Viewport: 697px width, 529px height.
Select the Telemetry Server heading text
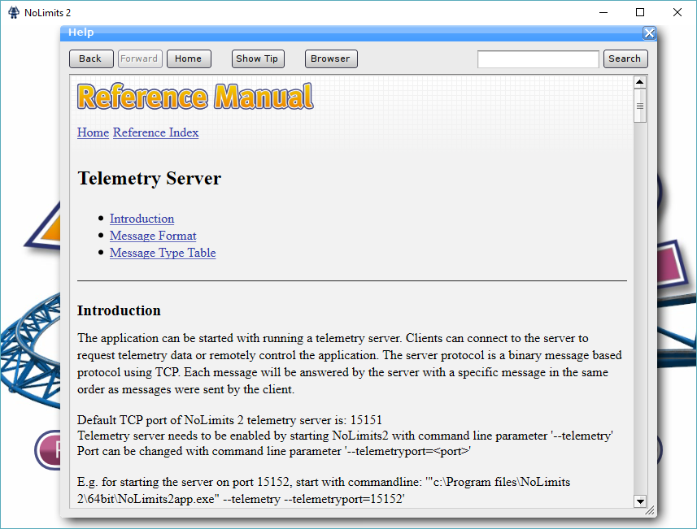click(x=149, y=178)
